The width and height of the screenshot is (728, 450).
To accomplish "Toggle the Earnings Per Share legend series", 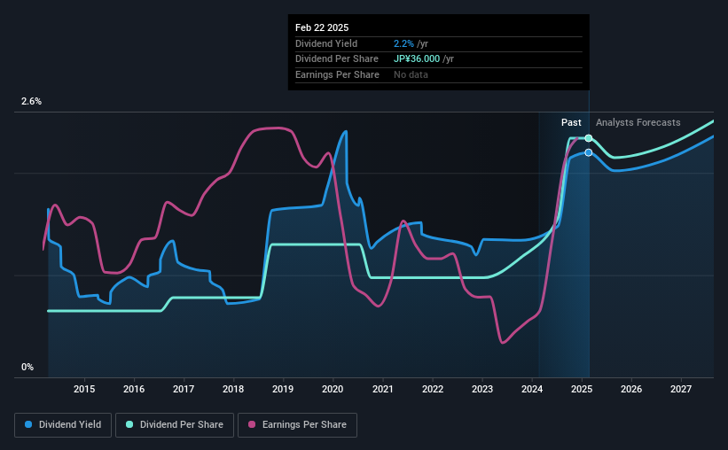I will pyautogui.click(x=297, y=425).
